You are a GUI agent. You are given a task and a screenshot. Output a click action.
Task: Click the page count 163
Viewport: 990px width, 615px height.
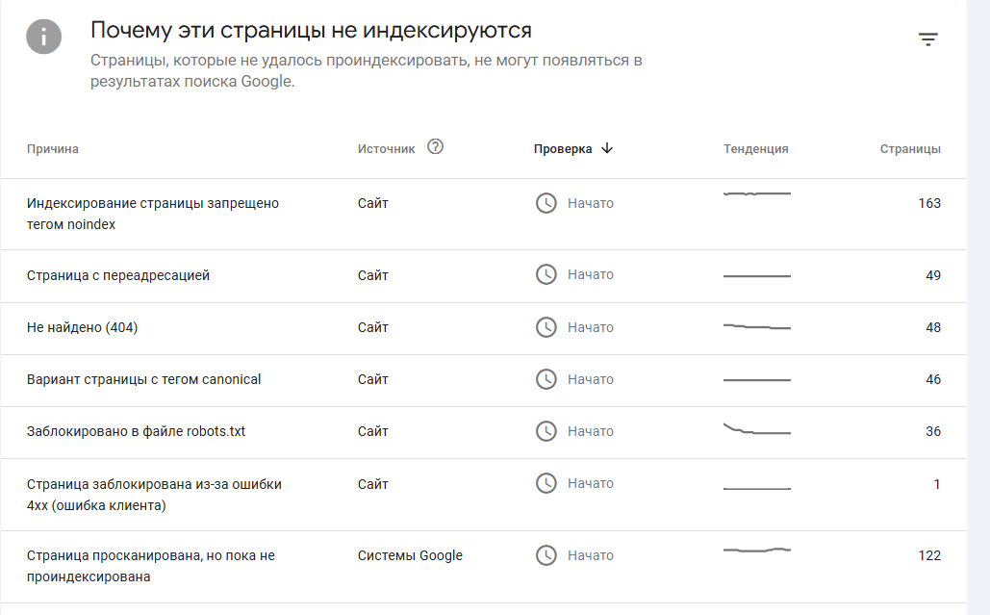928,203
